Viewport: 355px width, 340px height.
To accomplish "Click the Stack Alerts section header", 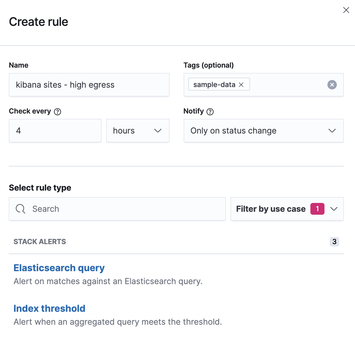I will pos(40,241).
